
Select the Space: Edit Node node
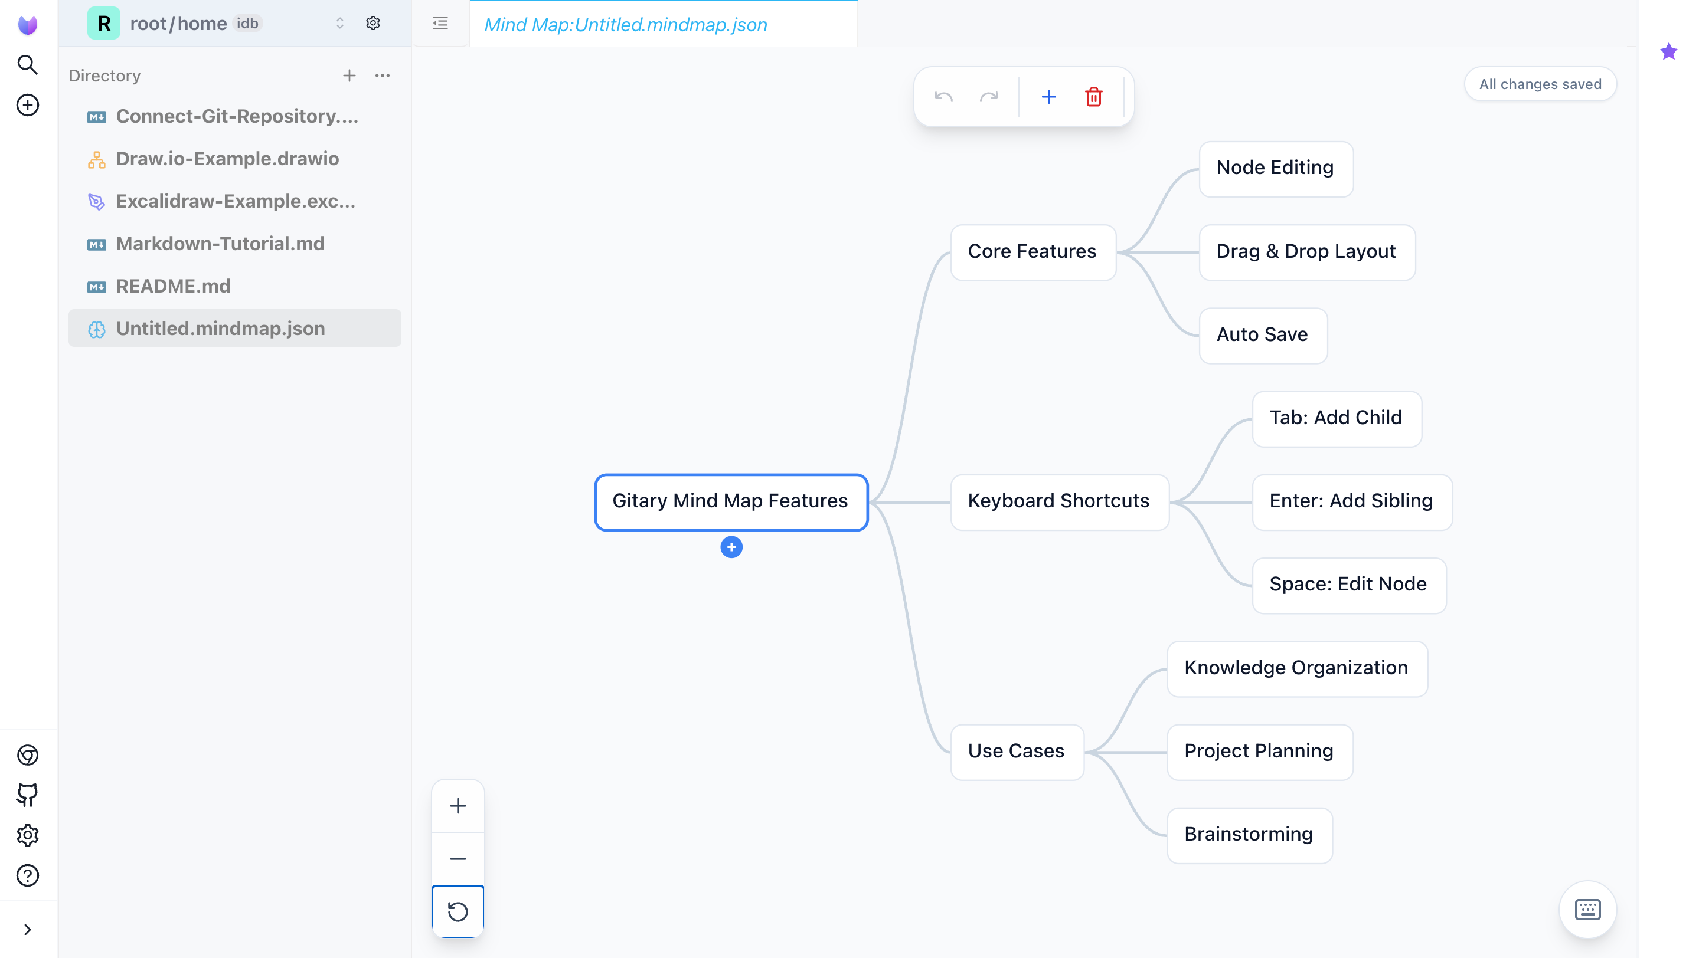pyautogui.click(x=1349, y=585)
